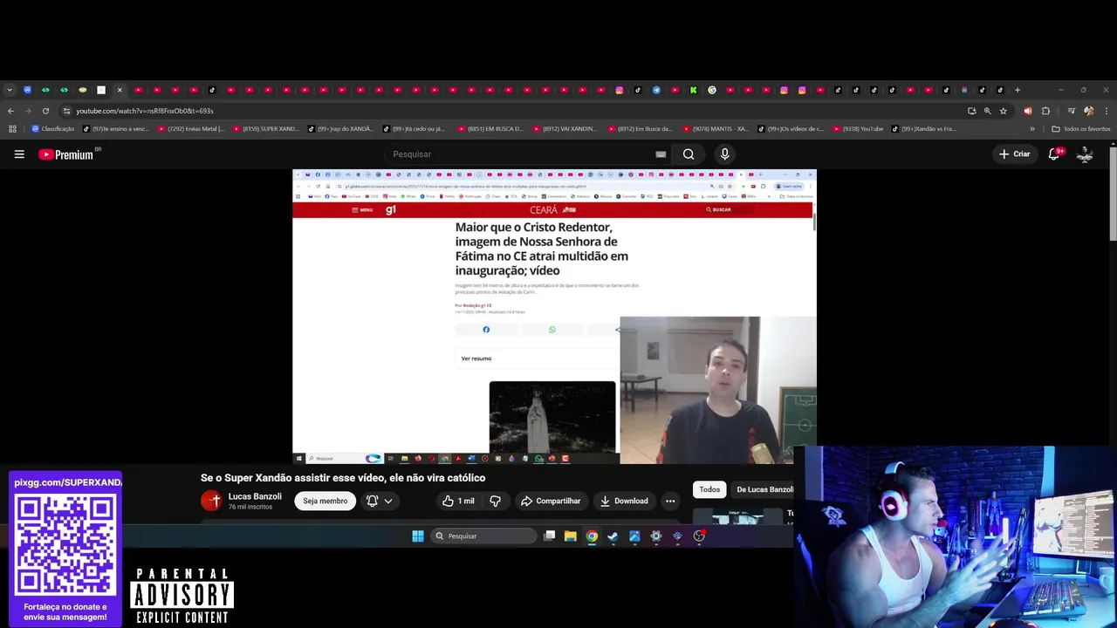Open Steam icon in the taskbar
This screenshot has width=1117, height=628.
pos(613,536)
